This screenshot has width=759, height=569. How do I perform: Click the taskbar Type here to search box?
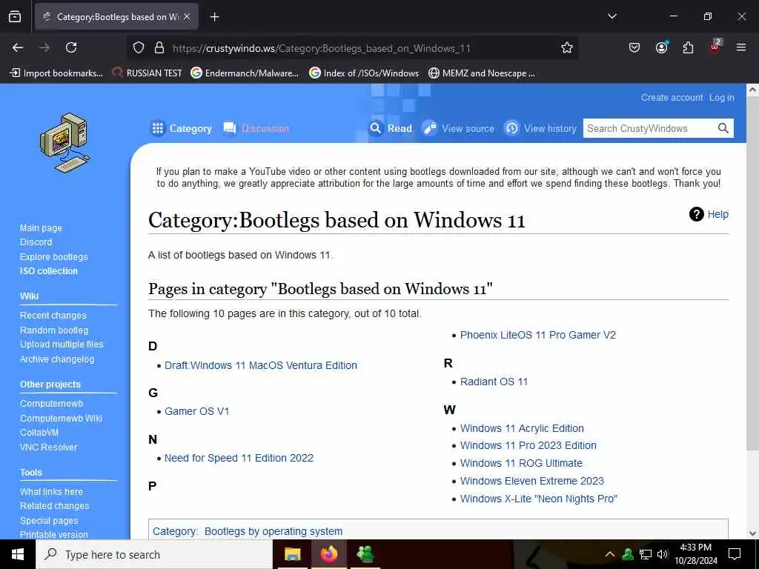pyautogui.click(x=154, y=554)
